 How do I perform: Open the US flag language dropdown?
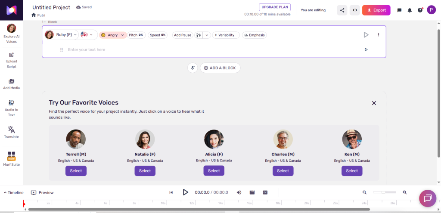[87, 35]
